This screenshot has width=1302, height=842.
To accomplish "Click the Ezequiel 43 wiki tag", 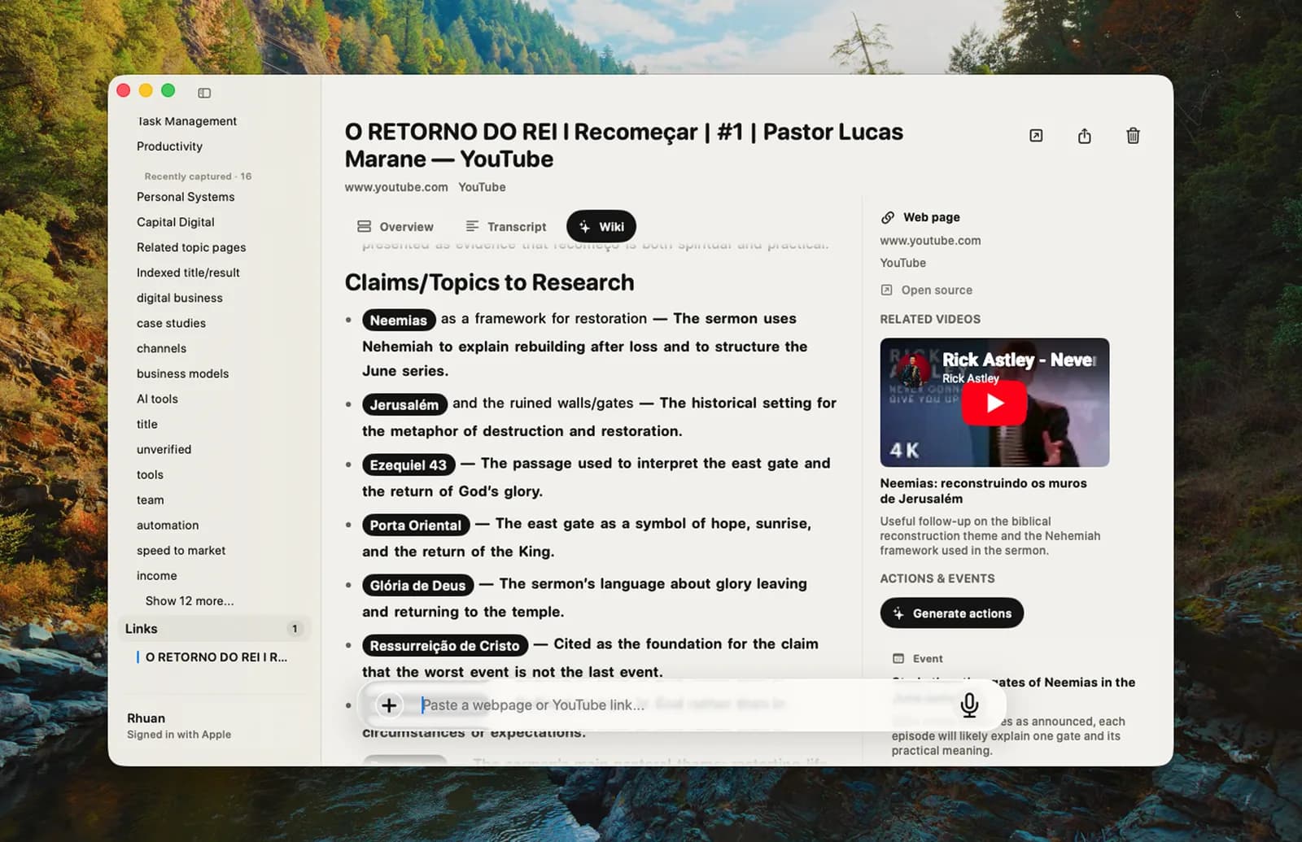I will (x=409, y=465).
